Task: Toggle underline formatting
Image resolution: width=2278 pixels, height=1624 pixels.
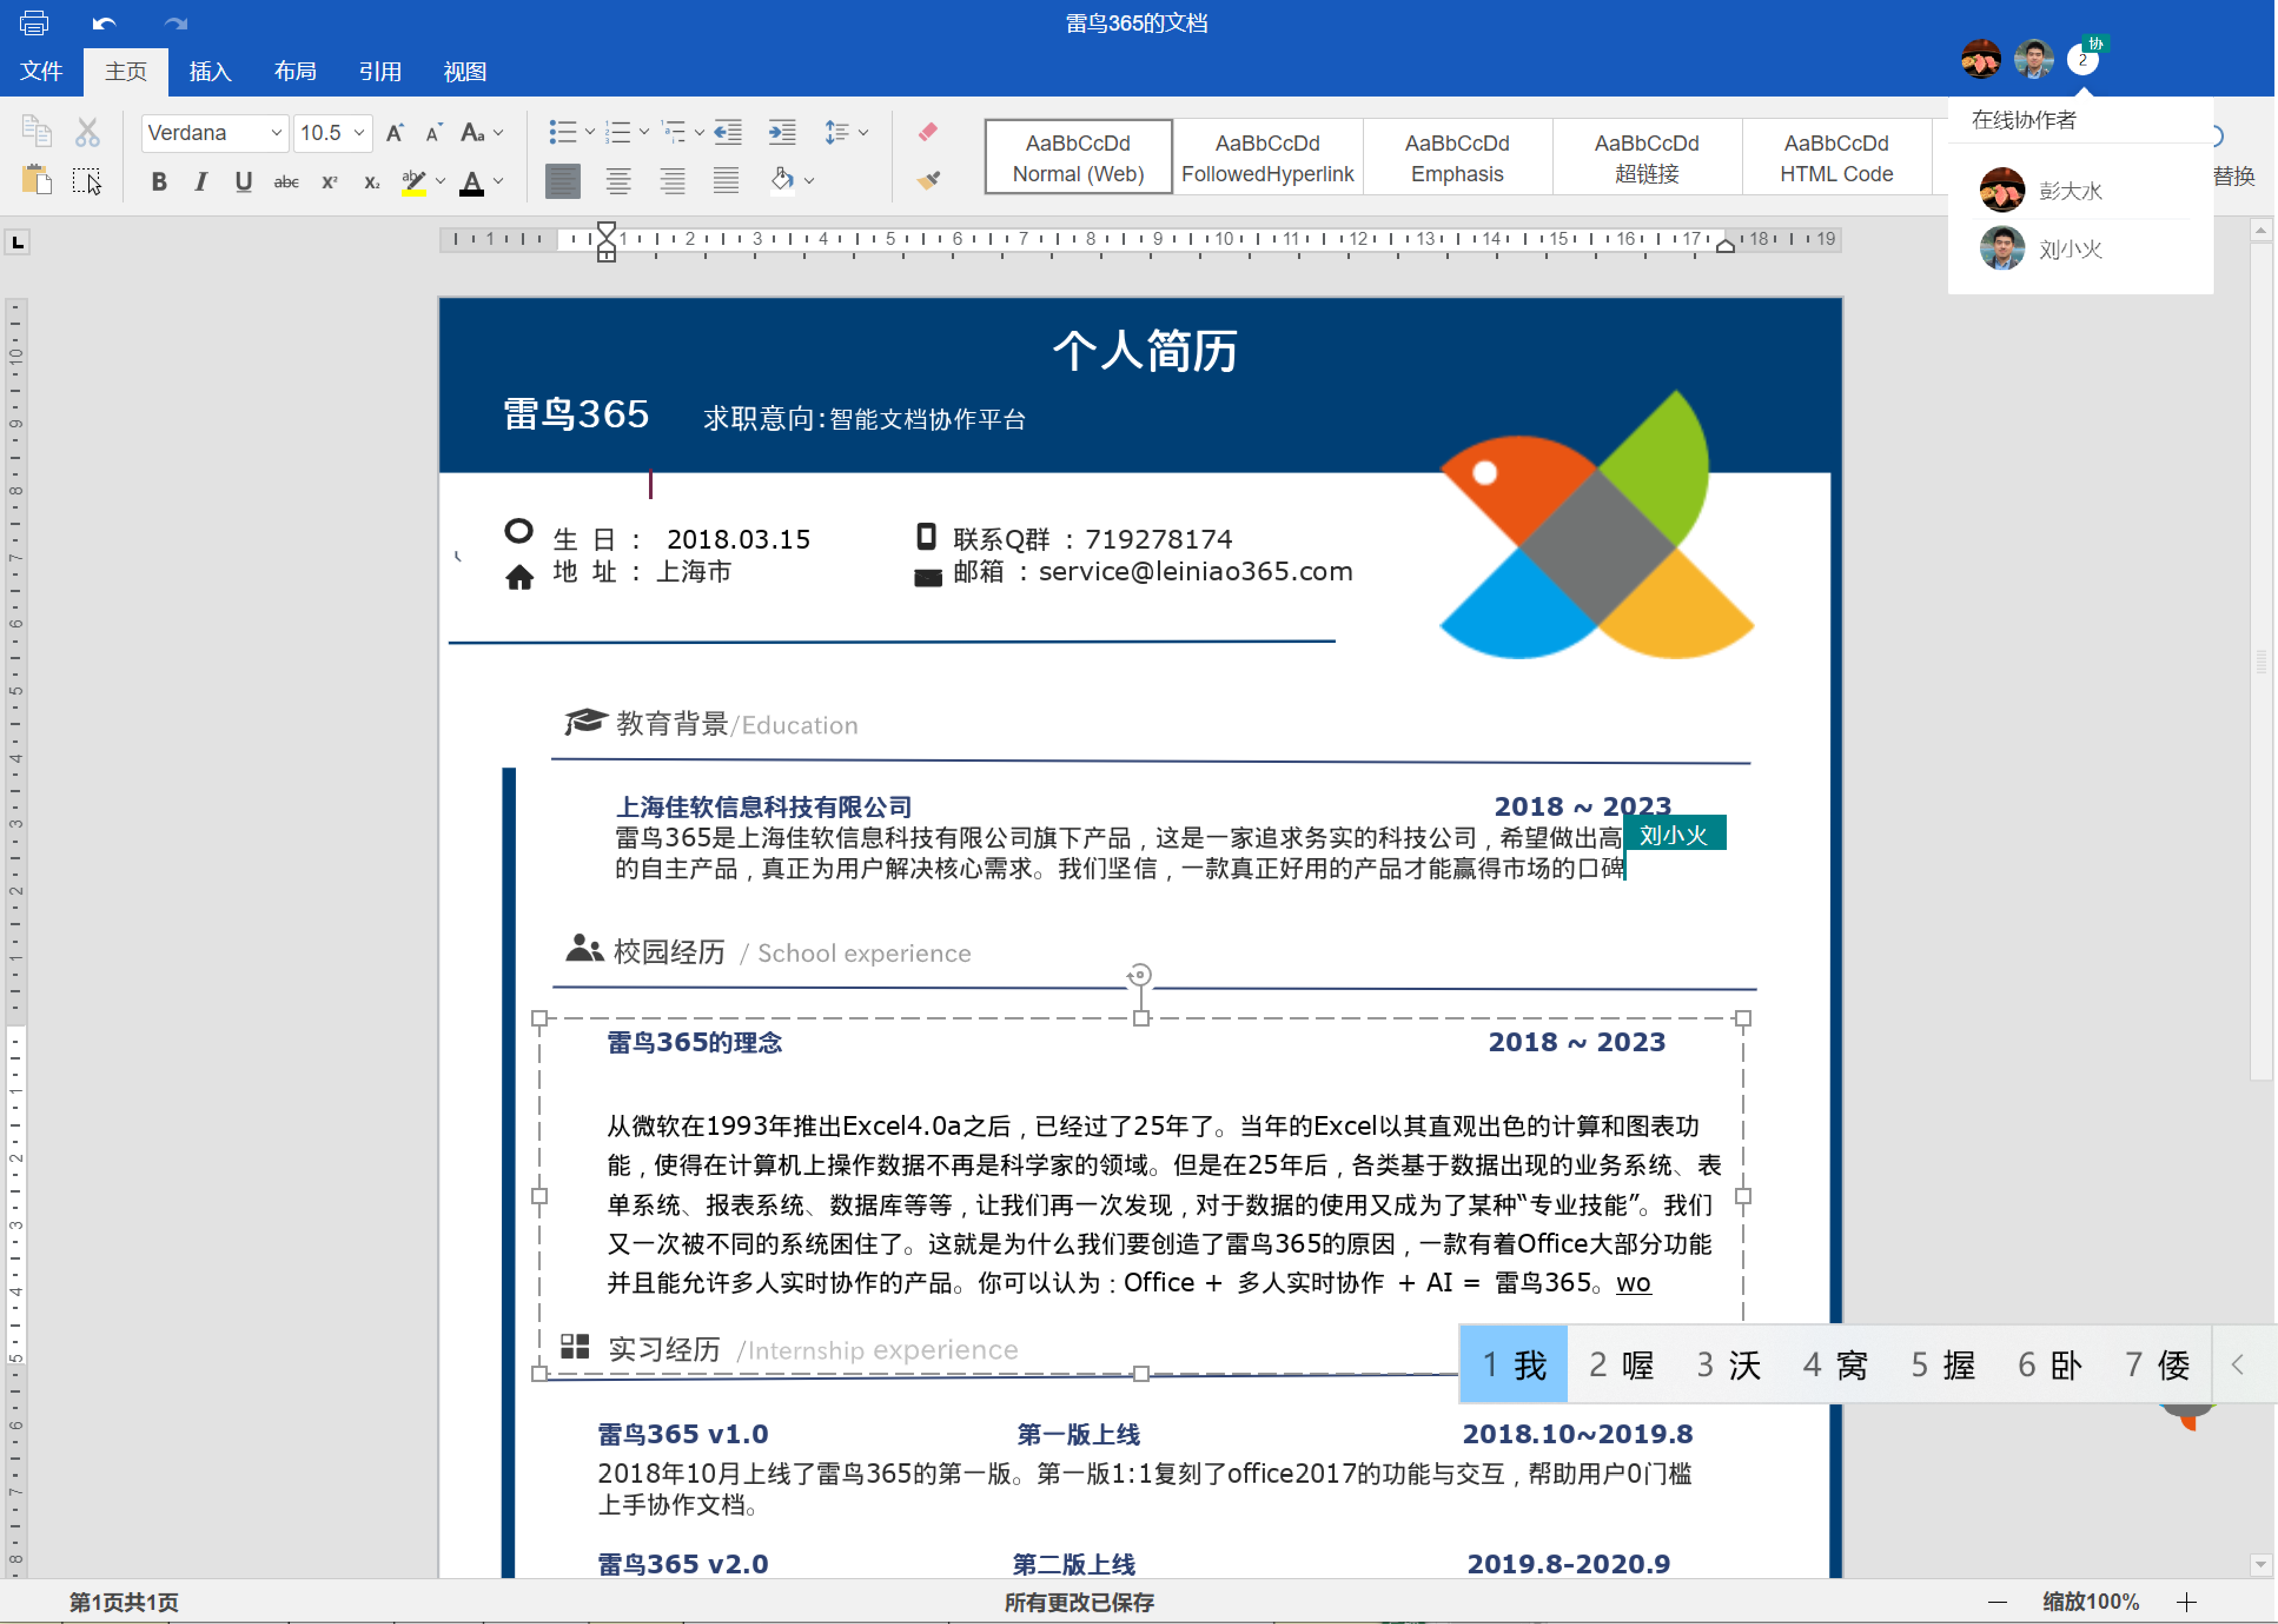Action: tap(243, 182)
